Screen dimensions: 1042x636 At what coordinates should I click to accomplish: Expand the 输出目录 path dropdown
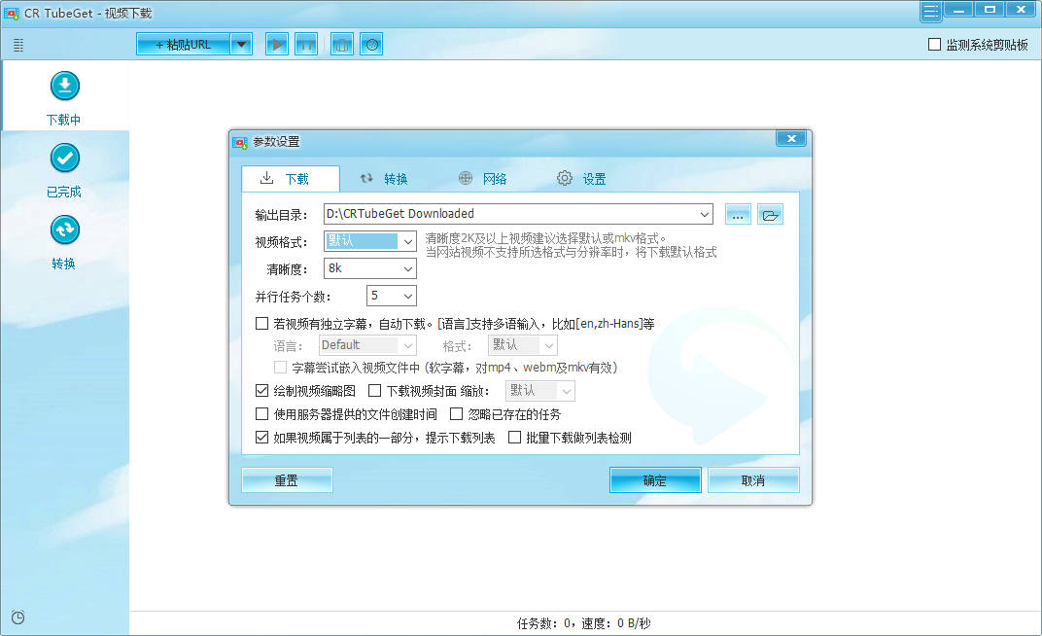704,214
